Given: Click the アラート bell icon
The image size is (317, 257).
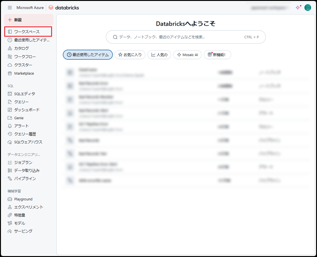Looking at the screenshot, I should (10, 126).
